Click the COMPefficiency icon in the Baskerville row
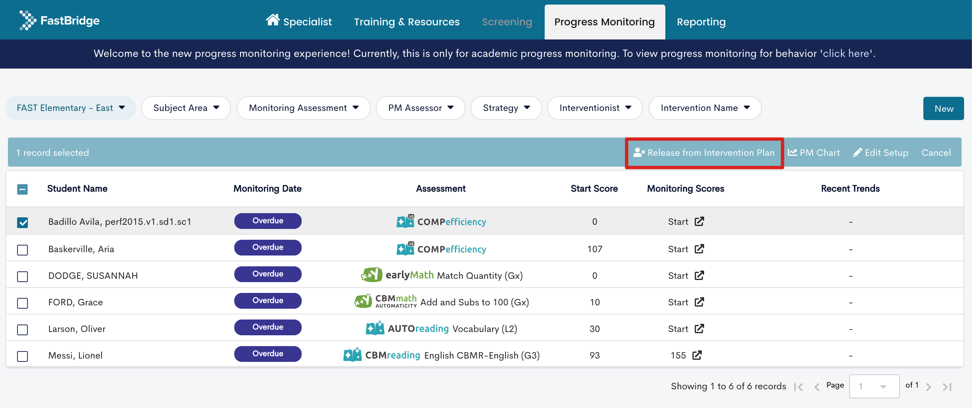Screen dimensions: 972x408 (x=405, y=248)
